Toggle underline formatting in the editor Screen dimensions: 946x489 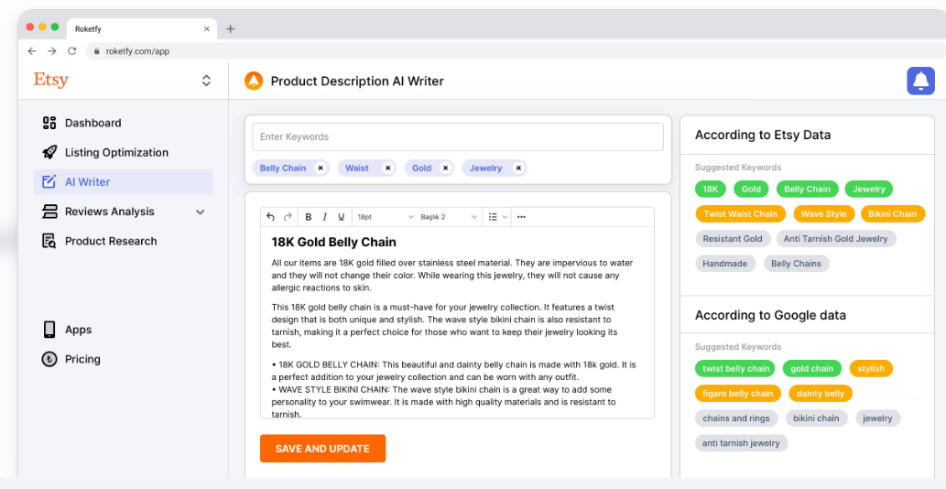pos(342,217)
